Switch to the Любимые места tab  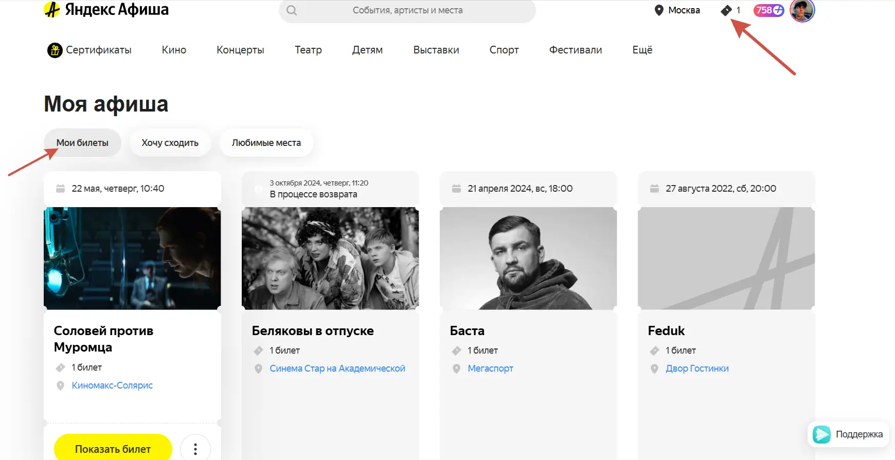tap(266, 143)
